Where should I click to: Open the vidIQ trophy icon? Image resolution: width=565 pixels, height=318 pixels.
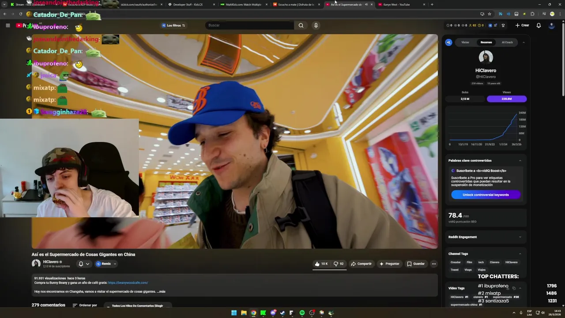503,25
